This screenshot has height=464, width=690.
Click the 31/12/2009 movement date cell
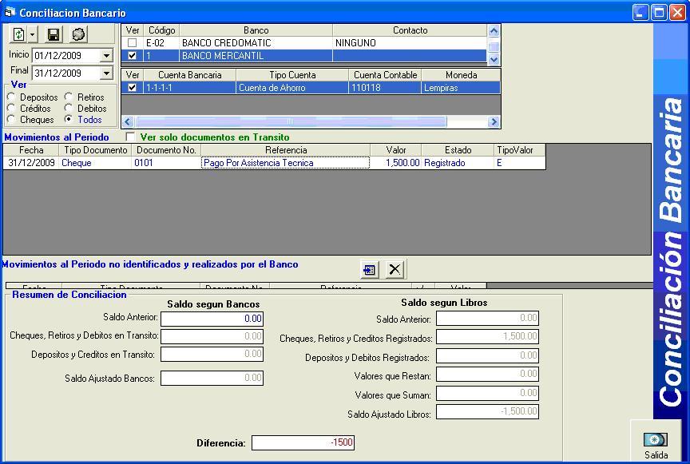[x=31, y=163]
